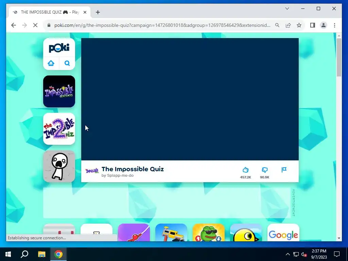The image size is (348, 261).
Task: Open Windows notification center
Action: pos(337,254)
